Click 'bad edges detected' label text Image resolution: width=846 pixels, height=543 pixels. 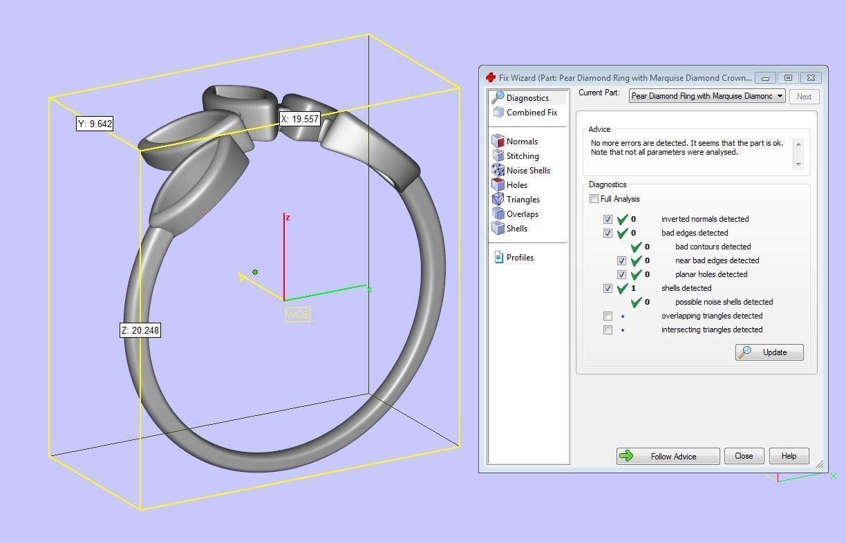point(695,233)
